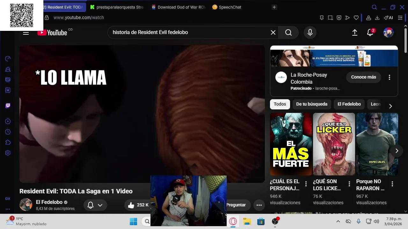Open YouTube notifications bell

pos(370,32)
